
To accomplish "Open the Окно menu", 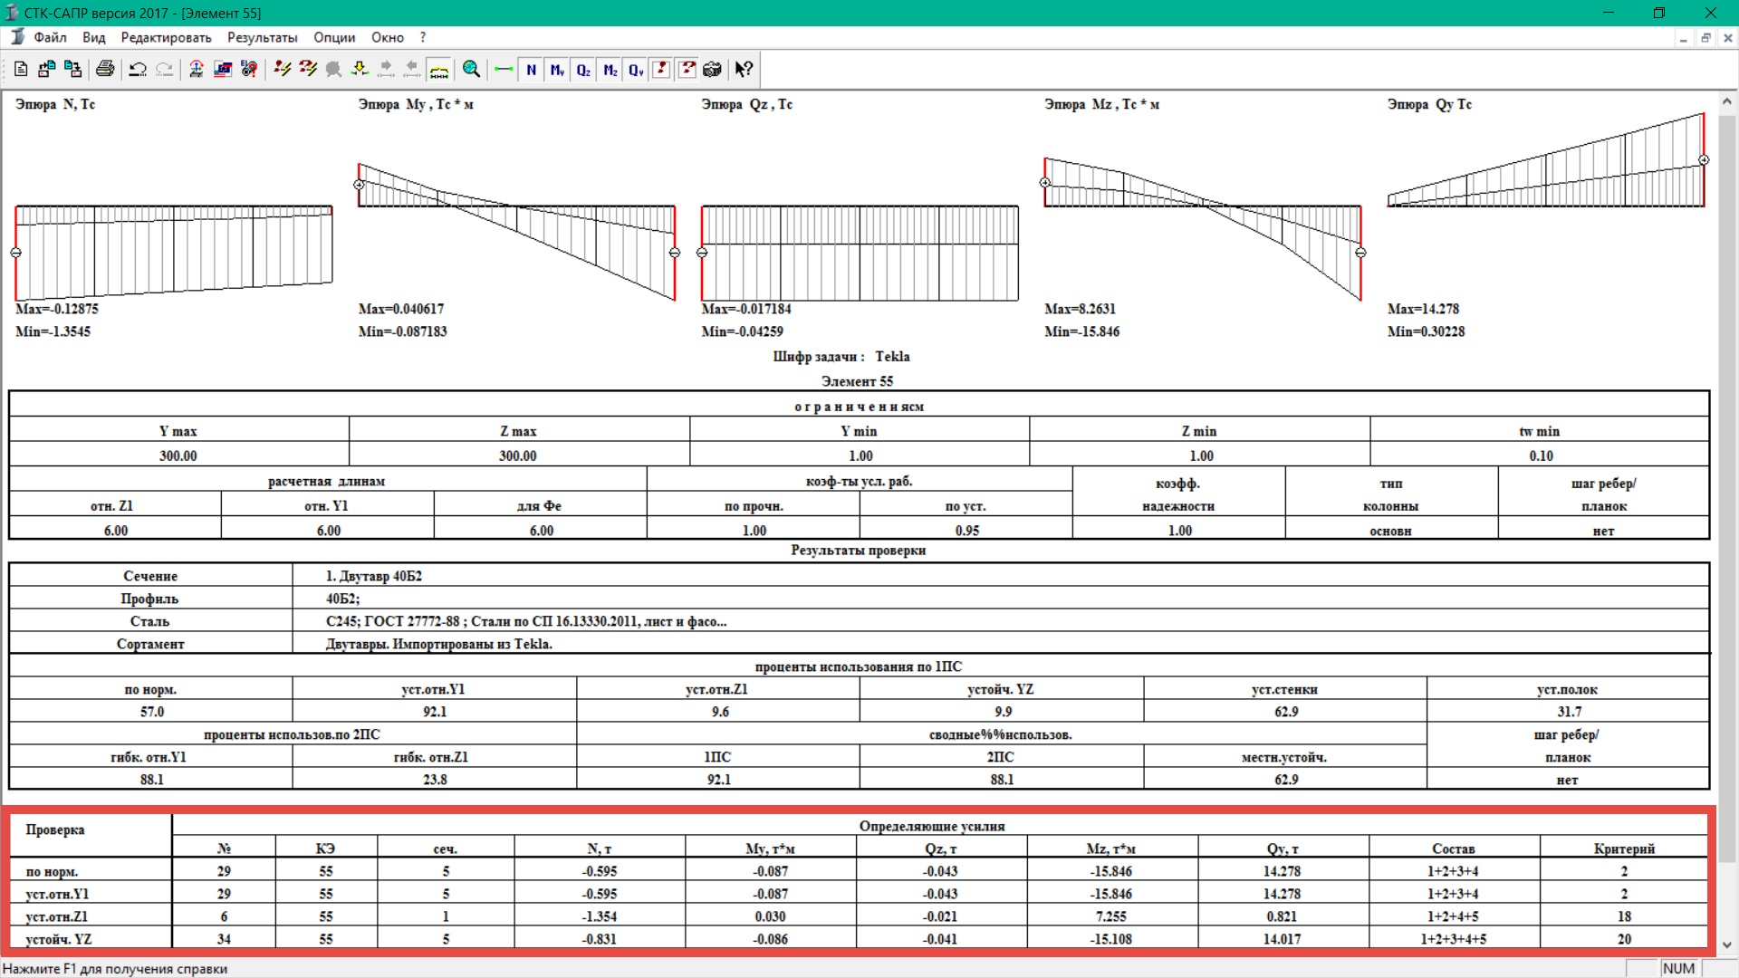I will pyautogui.click(x=387, y=37).
